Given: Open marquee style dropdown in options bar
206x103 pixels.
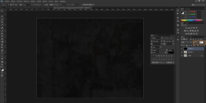Looking at the screenshot, I should [54, 5].
